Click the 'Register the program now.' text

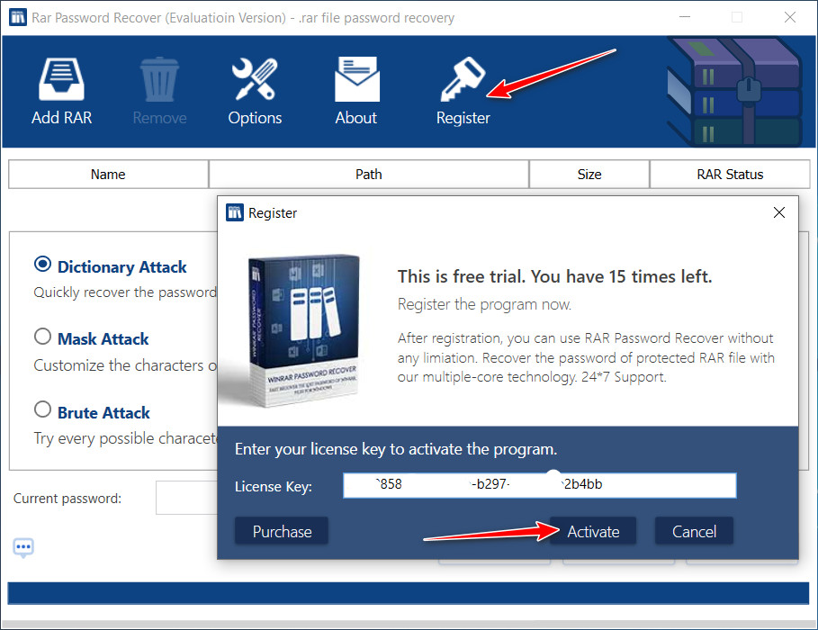click(485, 304)
